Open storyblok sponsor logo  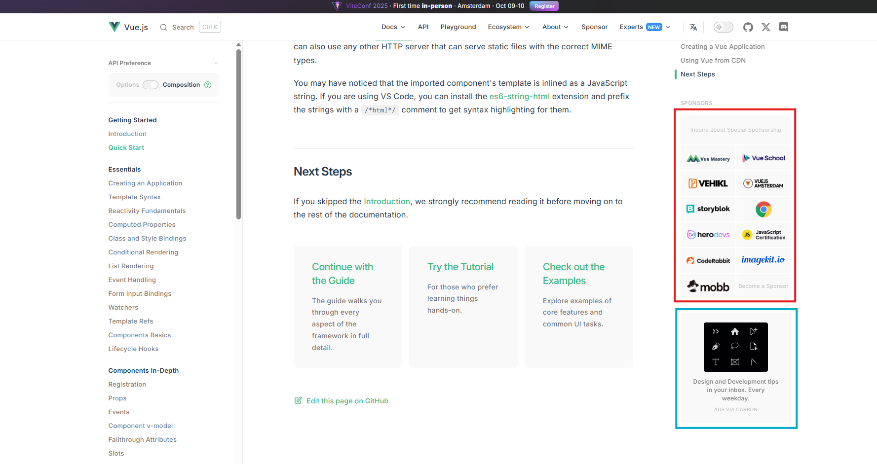[x=708, y=209]
